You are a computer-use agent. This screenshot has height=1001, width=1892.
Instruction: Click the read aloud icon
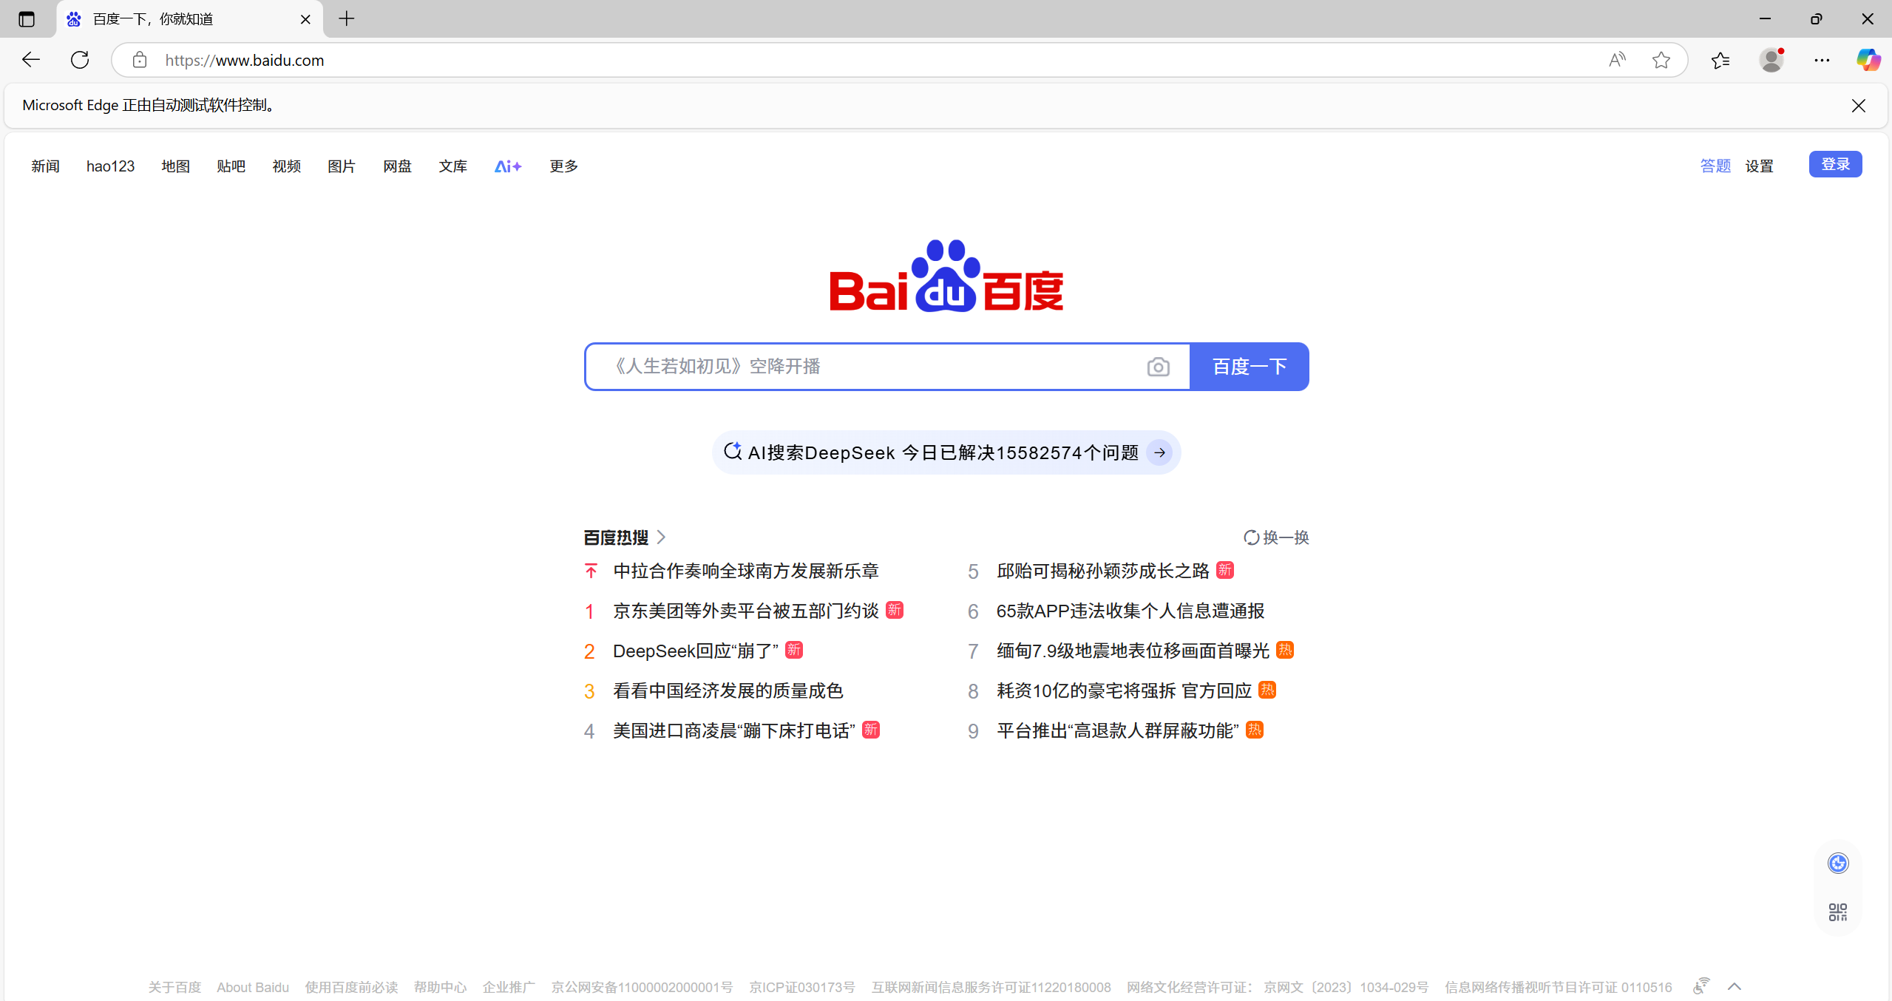1617,60
